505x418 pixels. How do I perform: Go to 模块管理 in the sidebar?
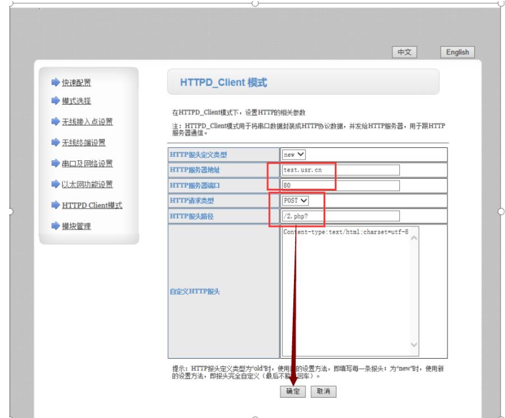point(77,226)
